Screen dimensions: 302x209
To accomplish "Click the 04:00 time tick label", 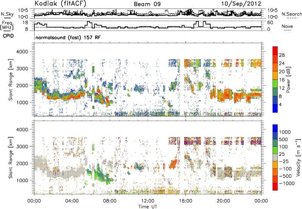I will click(72, 201).
